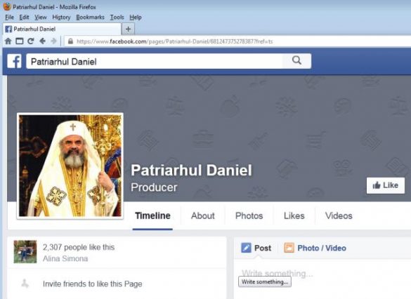The height and width of the screenshot is (299, 411).
Task: Open the Tools menu
Action: tap(117, 18)
